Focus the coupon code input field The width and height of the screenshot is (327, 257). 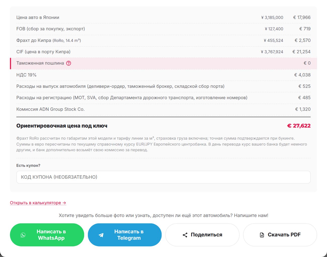coord(163,177)
